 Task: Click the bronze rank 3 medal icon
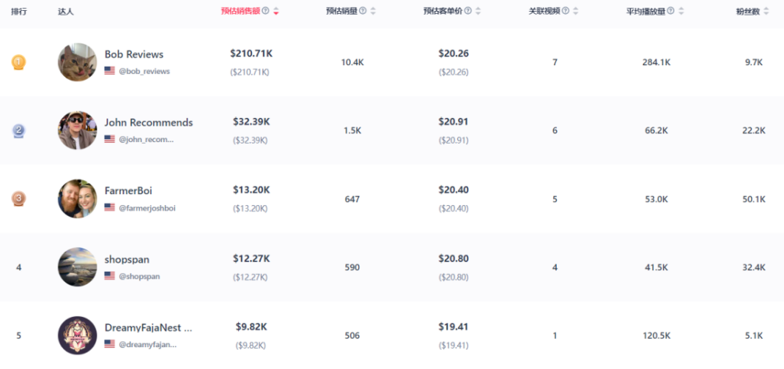point(19,199)
